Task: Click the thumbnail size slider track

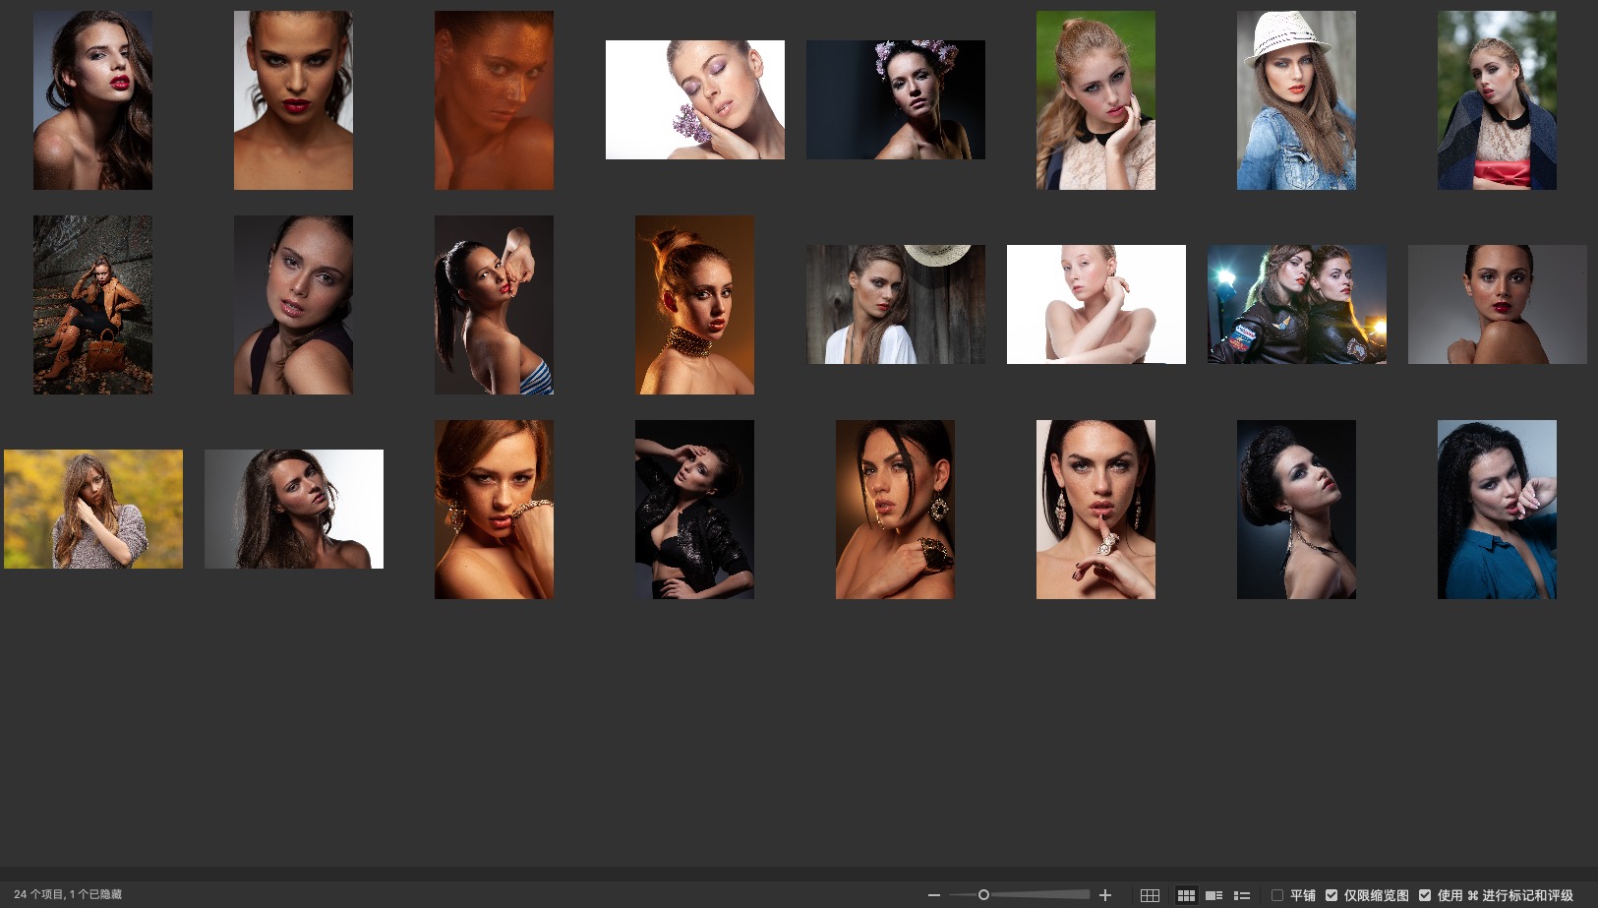Action: tap(1019, 895)
